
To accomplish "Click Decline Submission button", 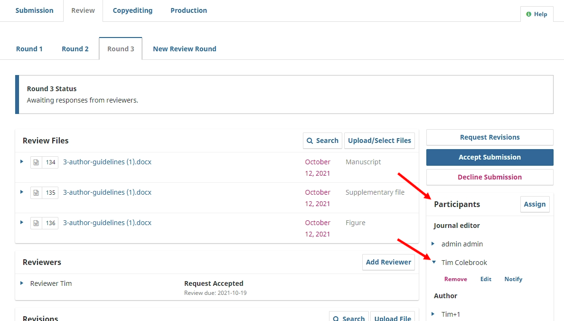I will click(489, 177).
